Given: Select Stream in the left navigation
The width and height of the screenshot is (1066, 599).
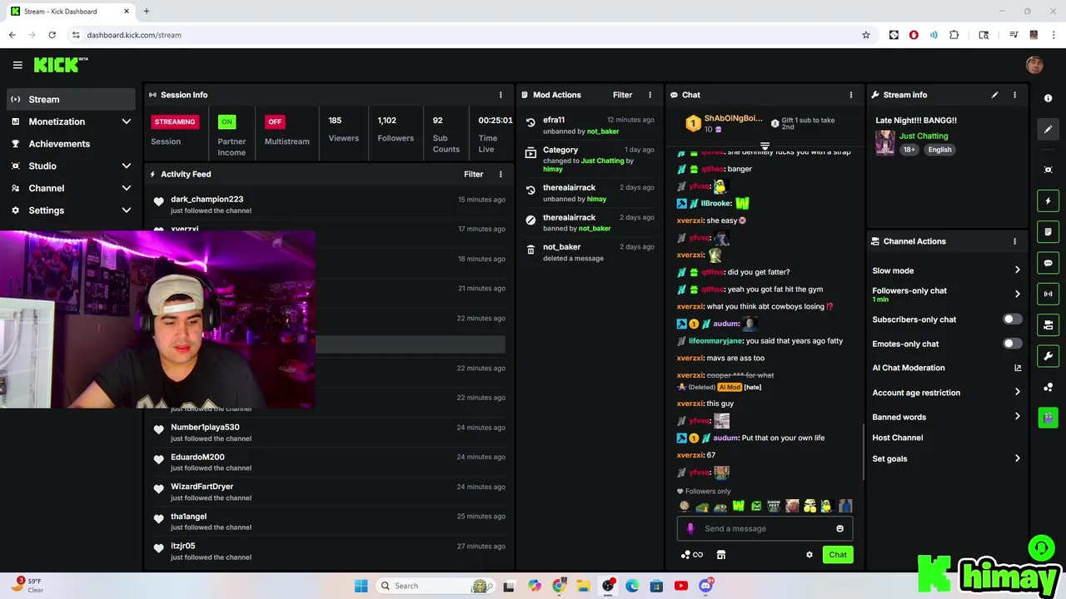Looking at the screenshot, I should 71,99.
